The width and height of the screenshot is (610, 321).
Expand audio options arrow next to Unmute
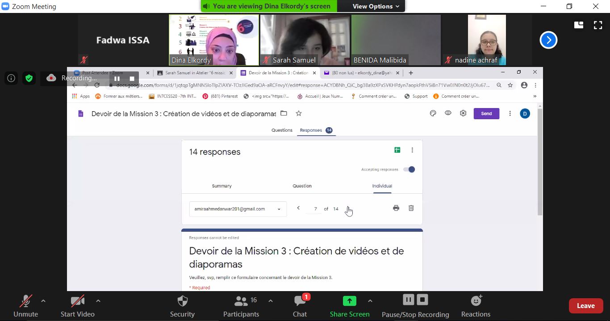43,301
